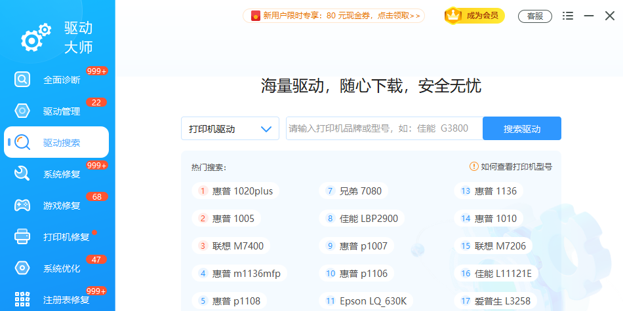
Task: Select hot search 兄弟 7080
Action: pyautogui.click(x=353, y=191)
